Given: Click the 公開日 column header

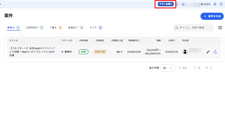Looking at the screenshot, I should [171, 40].
